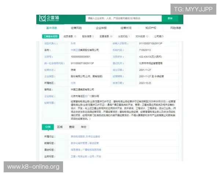220x176 pixels.
Task: Select 2001-11-27 至 永续经营 value
Action: (x=151, y=76)
